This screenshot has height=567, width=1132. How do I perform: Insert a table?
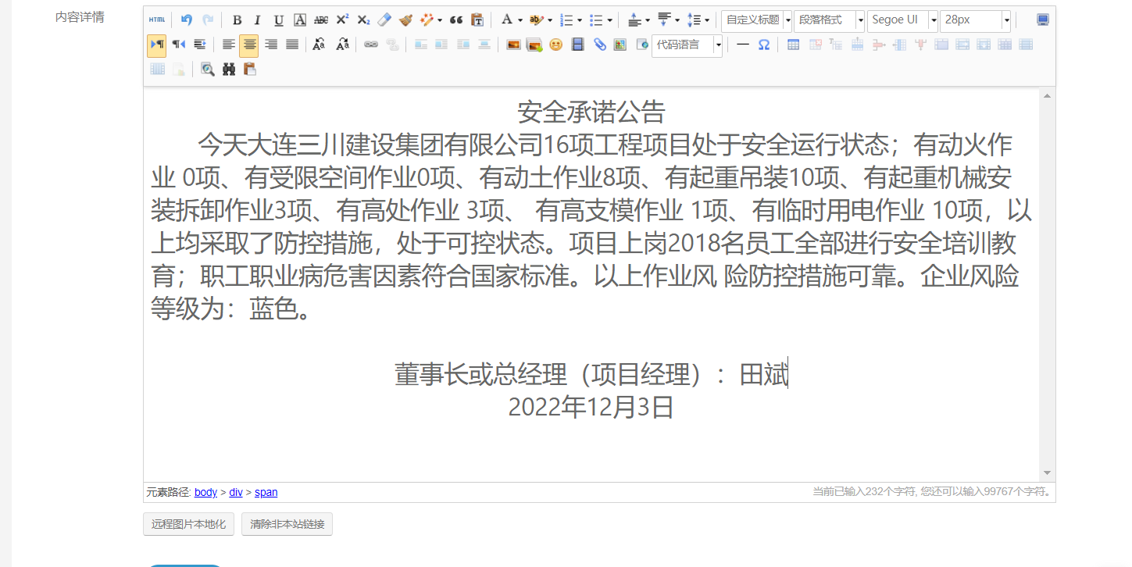pyautogui.click(x=793, y=45)
